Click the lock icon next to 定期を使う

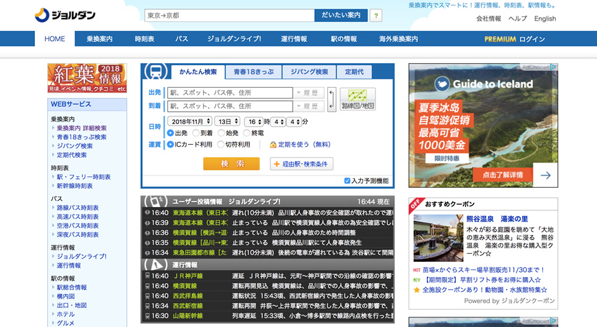click(273, 145)
